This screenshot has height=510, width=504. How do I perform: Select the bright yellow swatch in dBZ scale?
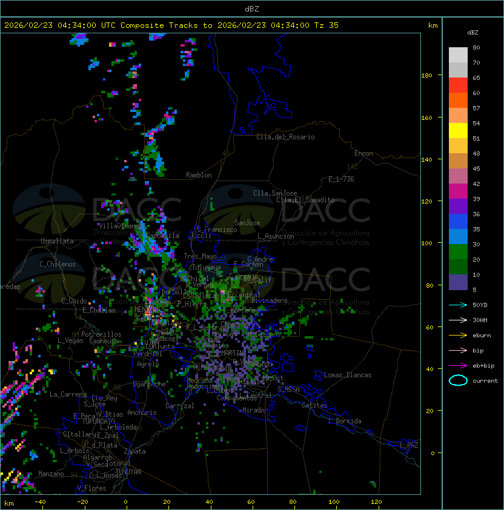point(458,131)
